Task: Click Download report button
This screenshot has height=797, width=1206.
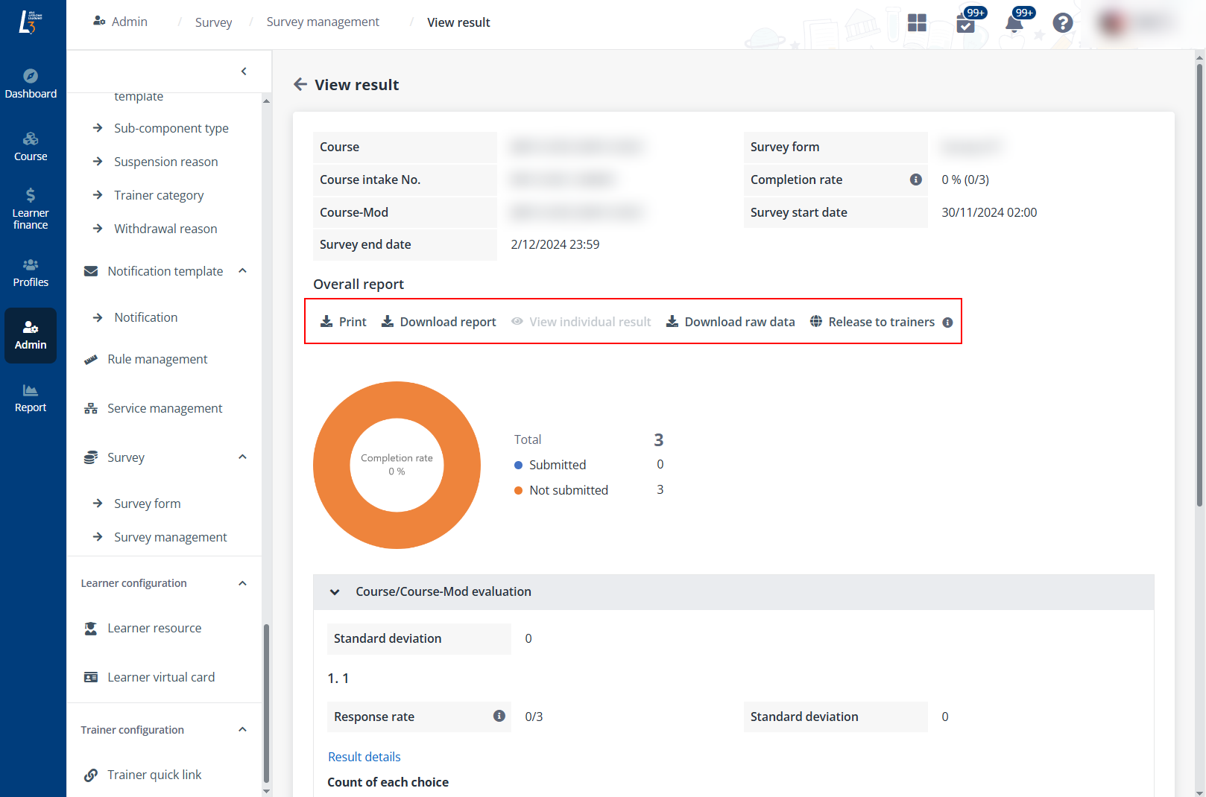Action: point(438,322)
